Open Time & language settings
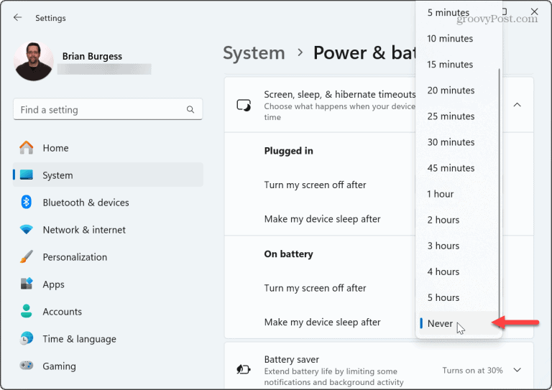Screen dimensions: 552x390 tap(108, 339)
